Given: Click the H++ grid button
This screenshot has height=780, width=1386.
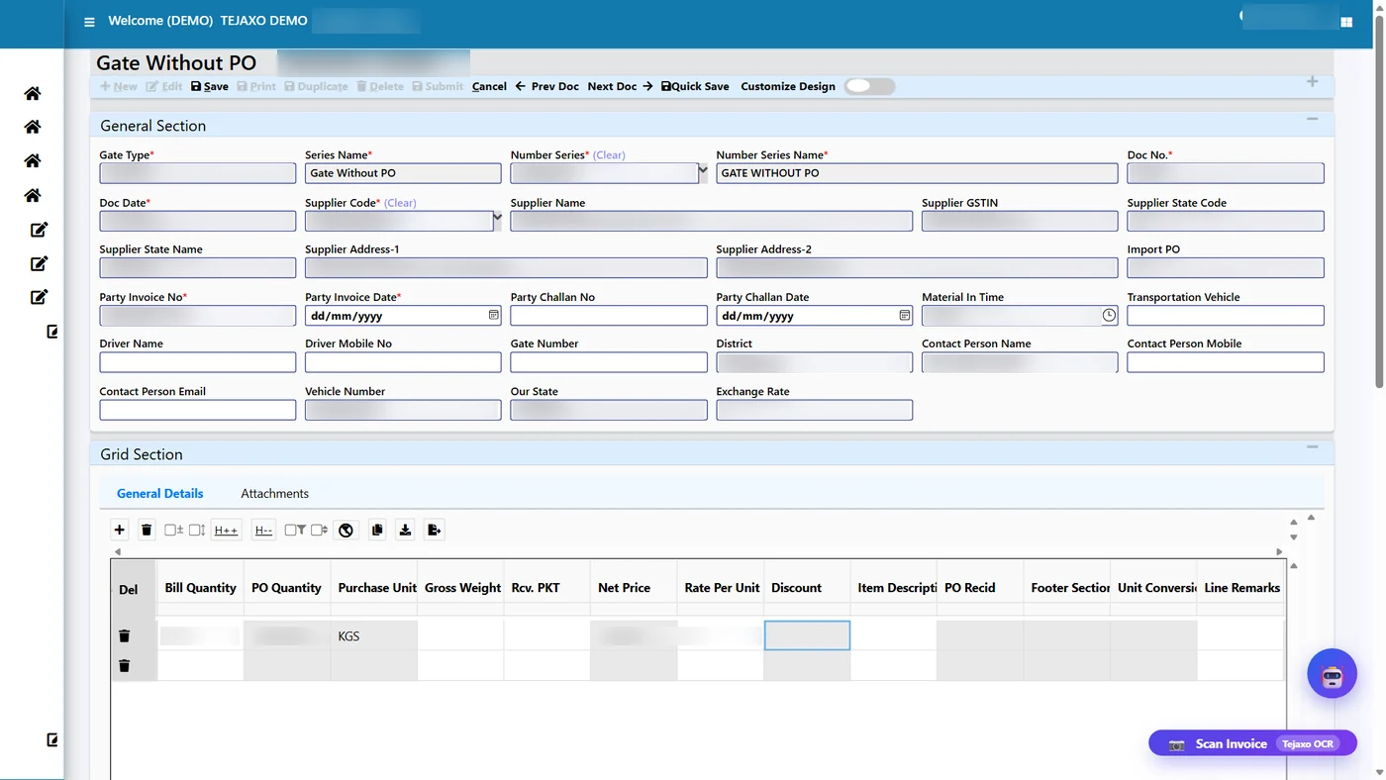Looking at the screenshot, I should pyautogui.click(x=226, y=531).
